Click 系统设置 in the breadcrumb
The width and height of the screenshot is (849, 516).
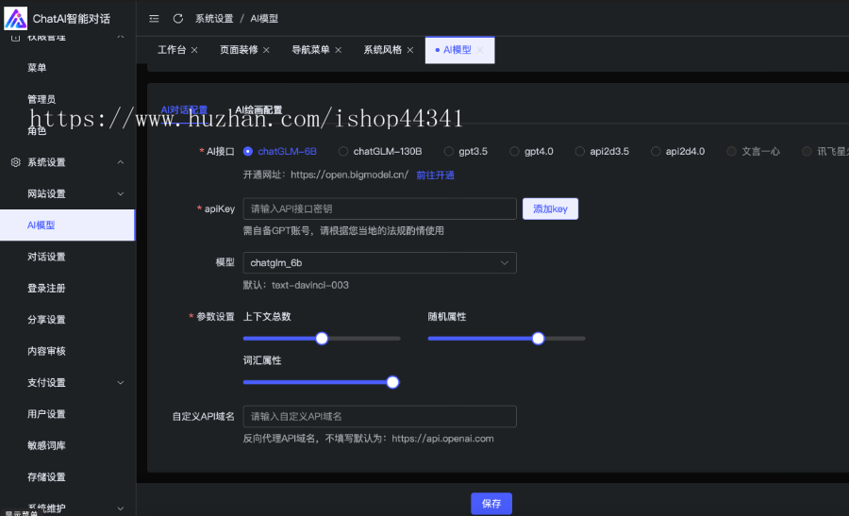pos(214,19)
